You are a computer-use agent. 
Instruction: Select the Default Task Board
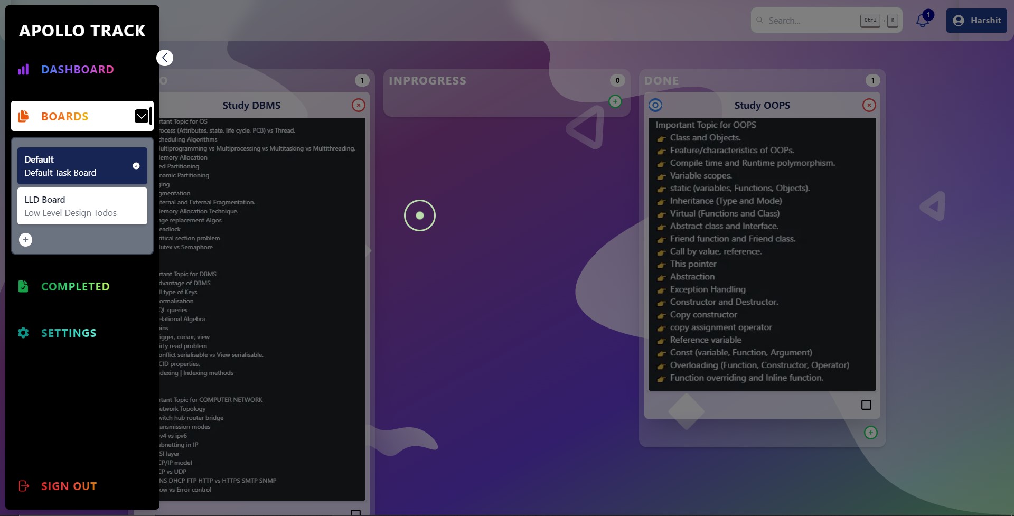click(x=82, y=166)
